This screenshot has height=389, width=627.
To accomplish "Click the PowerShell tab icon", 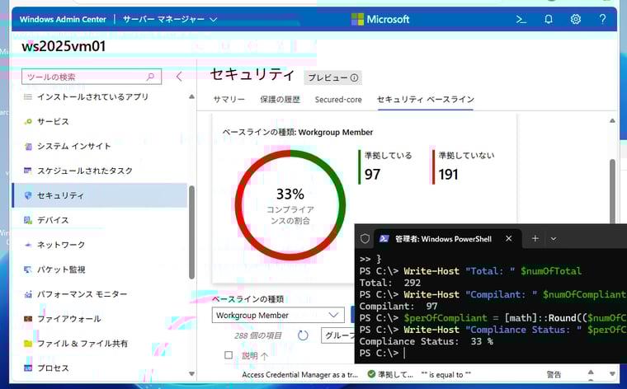I will (384, 239).
